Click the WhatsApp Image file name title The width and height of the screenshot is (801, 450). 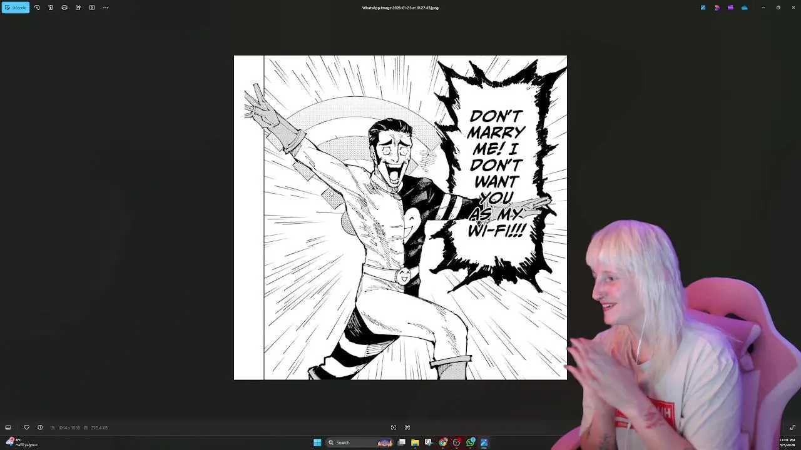pos(400,7)
